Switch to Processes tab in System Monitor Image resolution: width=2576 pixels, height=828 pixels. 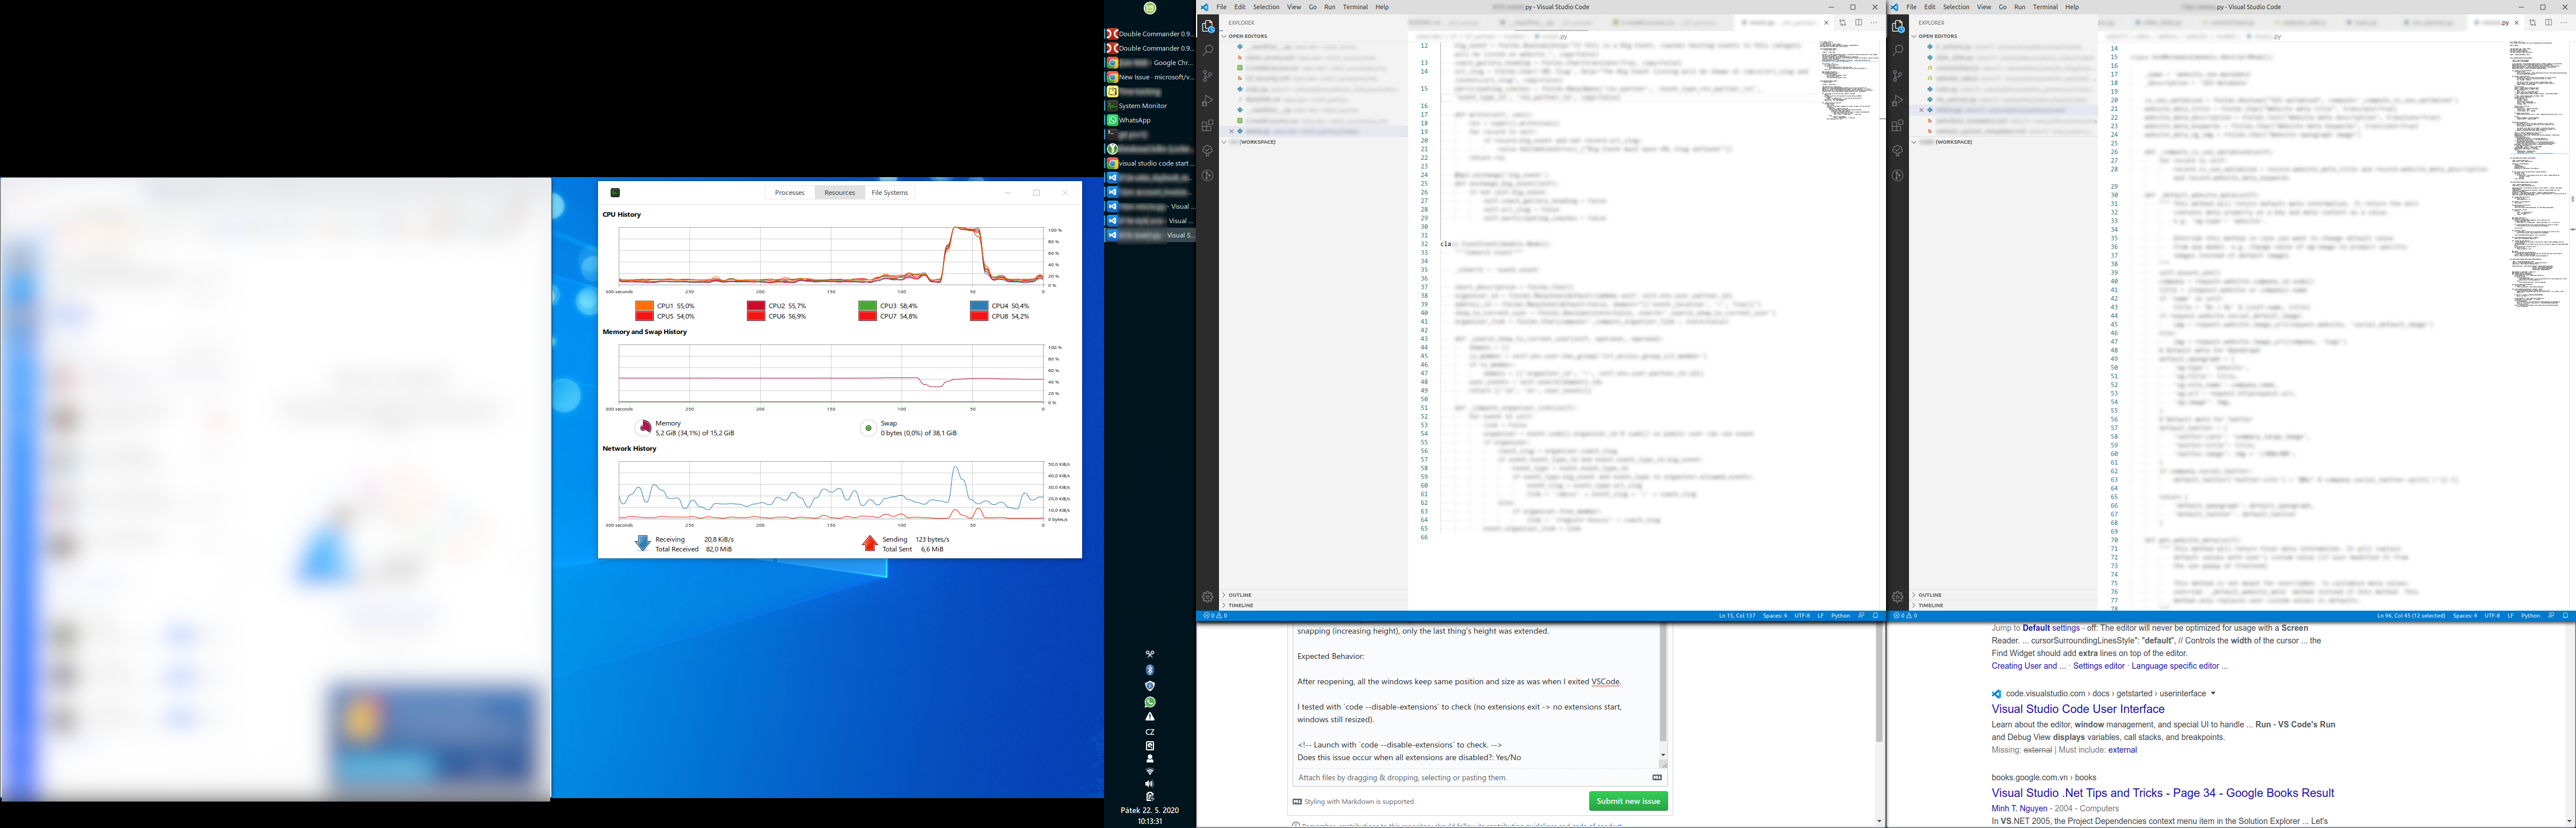(x=789, y=193)
